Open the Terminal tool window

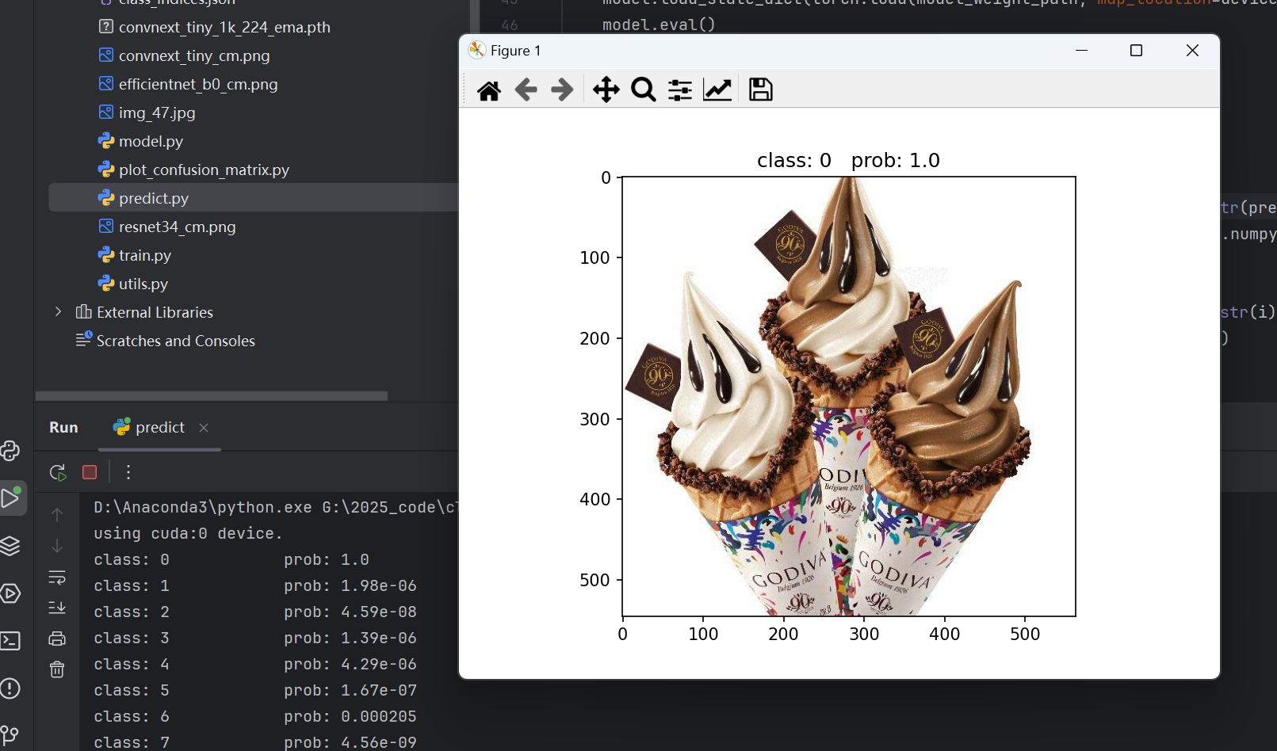[10, 641]
